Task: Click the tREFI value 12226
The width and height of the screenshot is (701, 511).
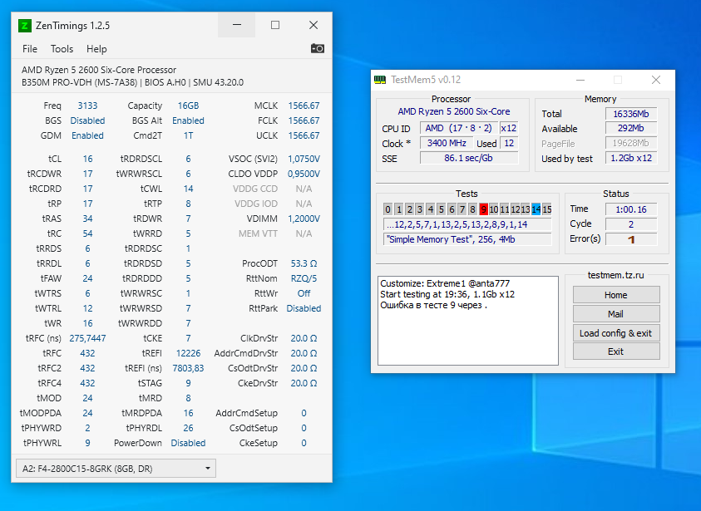Action: (x=188, y=353)
